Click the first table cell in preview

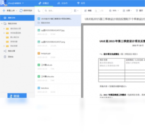point(112,64)
